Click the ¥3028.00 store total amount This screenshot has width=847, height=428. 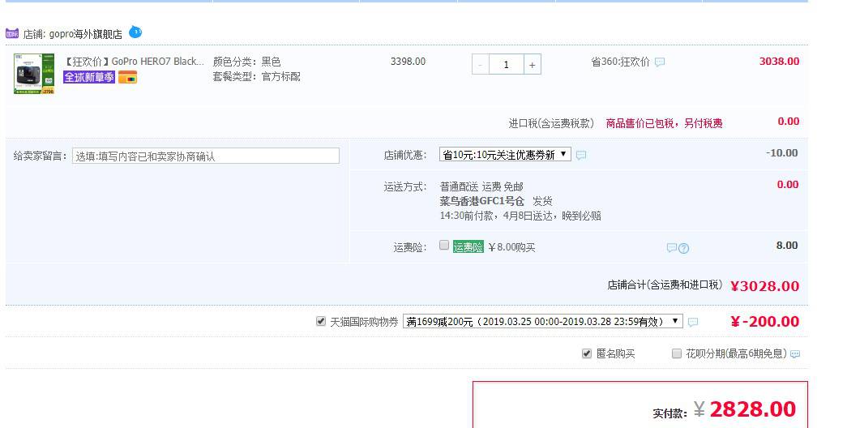pos(765,286)
